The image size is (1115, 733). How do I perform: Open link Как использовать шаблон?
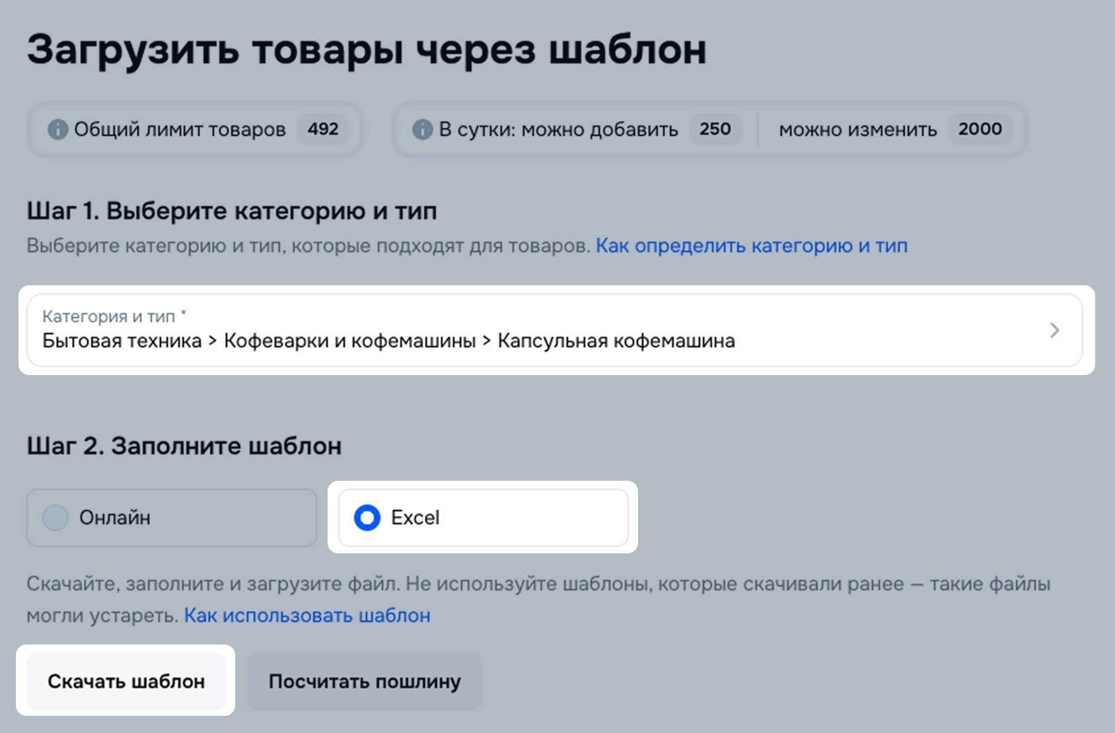tap(307, 615)
